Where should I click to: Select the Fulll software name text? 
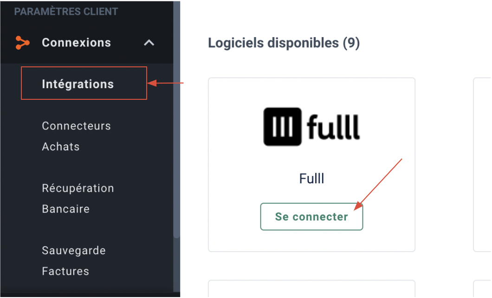pos(311,179)
